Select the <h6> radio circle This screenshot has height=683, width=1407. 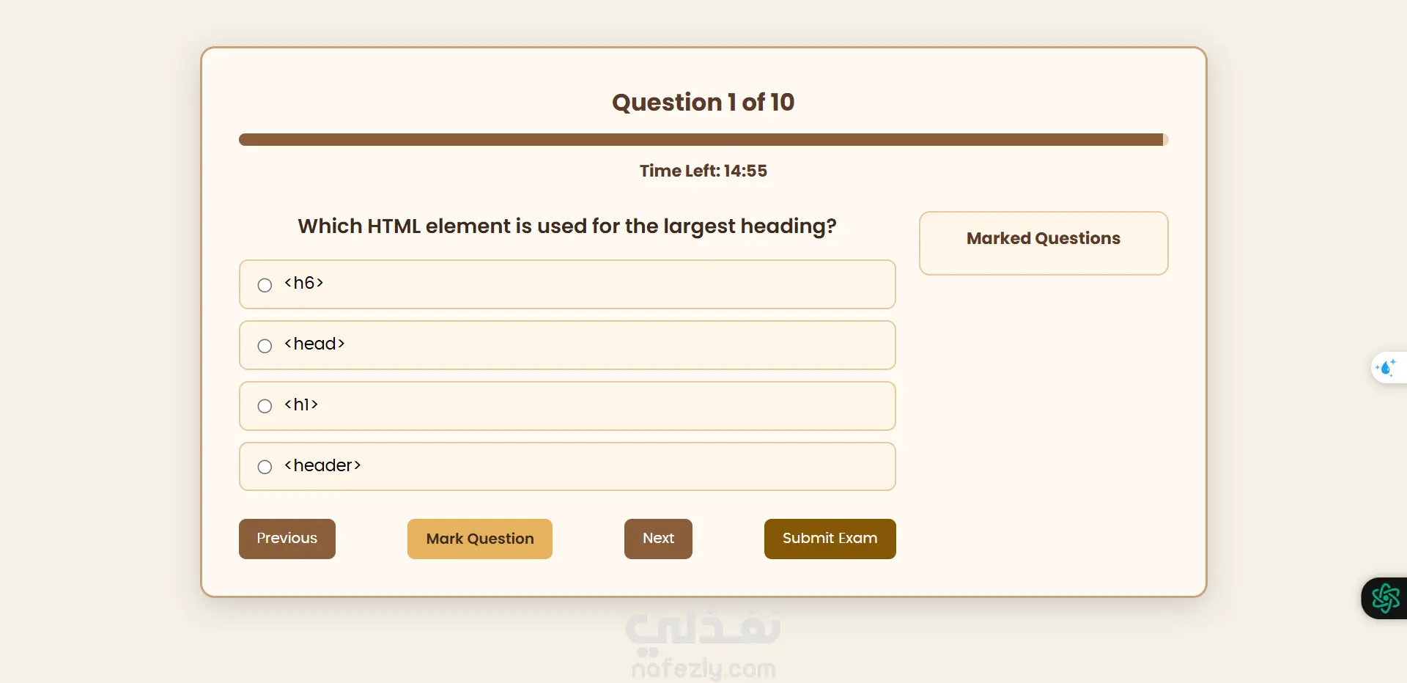(265, 285)
